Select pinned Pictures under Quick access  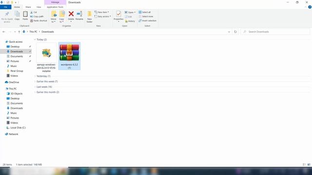coord(15,61)
